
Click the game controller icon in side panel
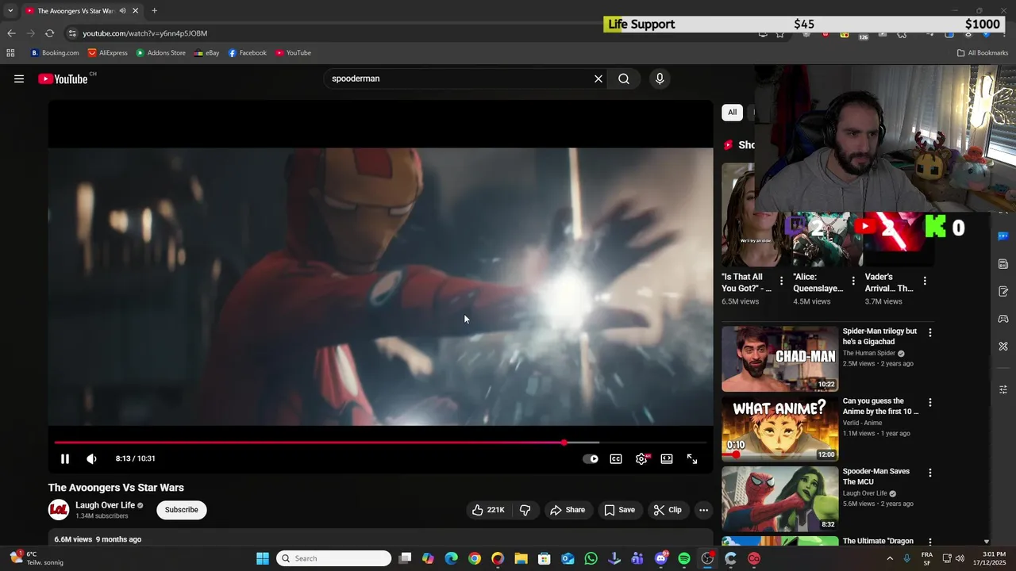(x=1003, y=319)
